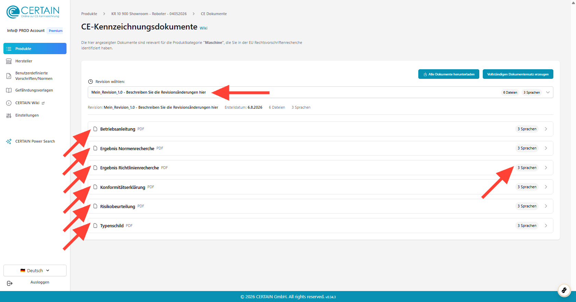Click the file icon of Konformitätserklärung
Screen dimensions: 576x302
coord(95,187)
